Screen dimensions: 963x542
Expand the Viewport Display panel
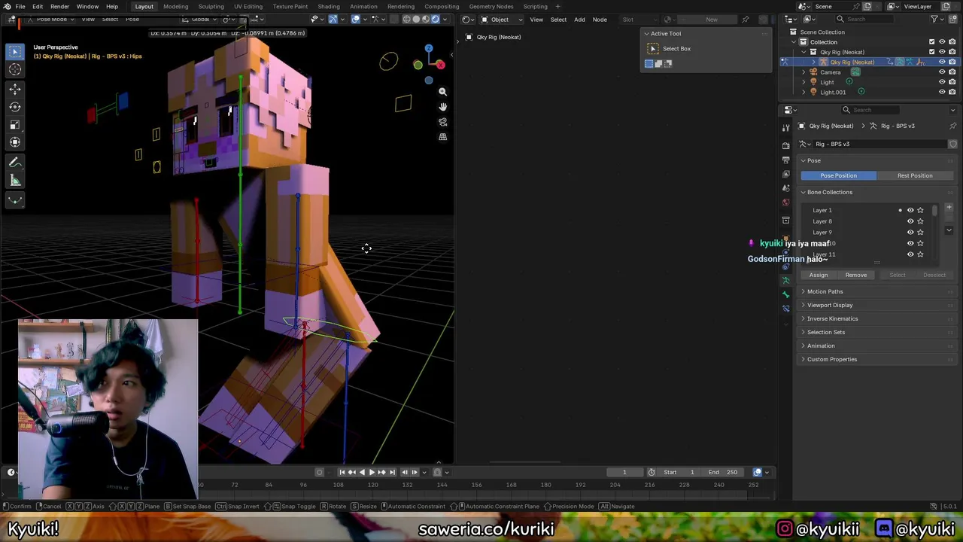click(x=830, y=305)
